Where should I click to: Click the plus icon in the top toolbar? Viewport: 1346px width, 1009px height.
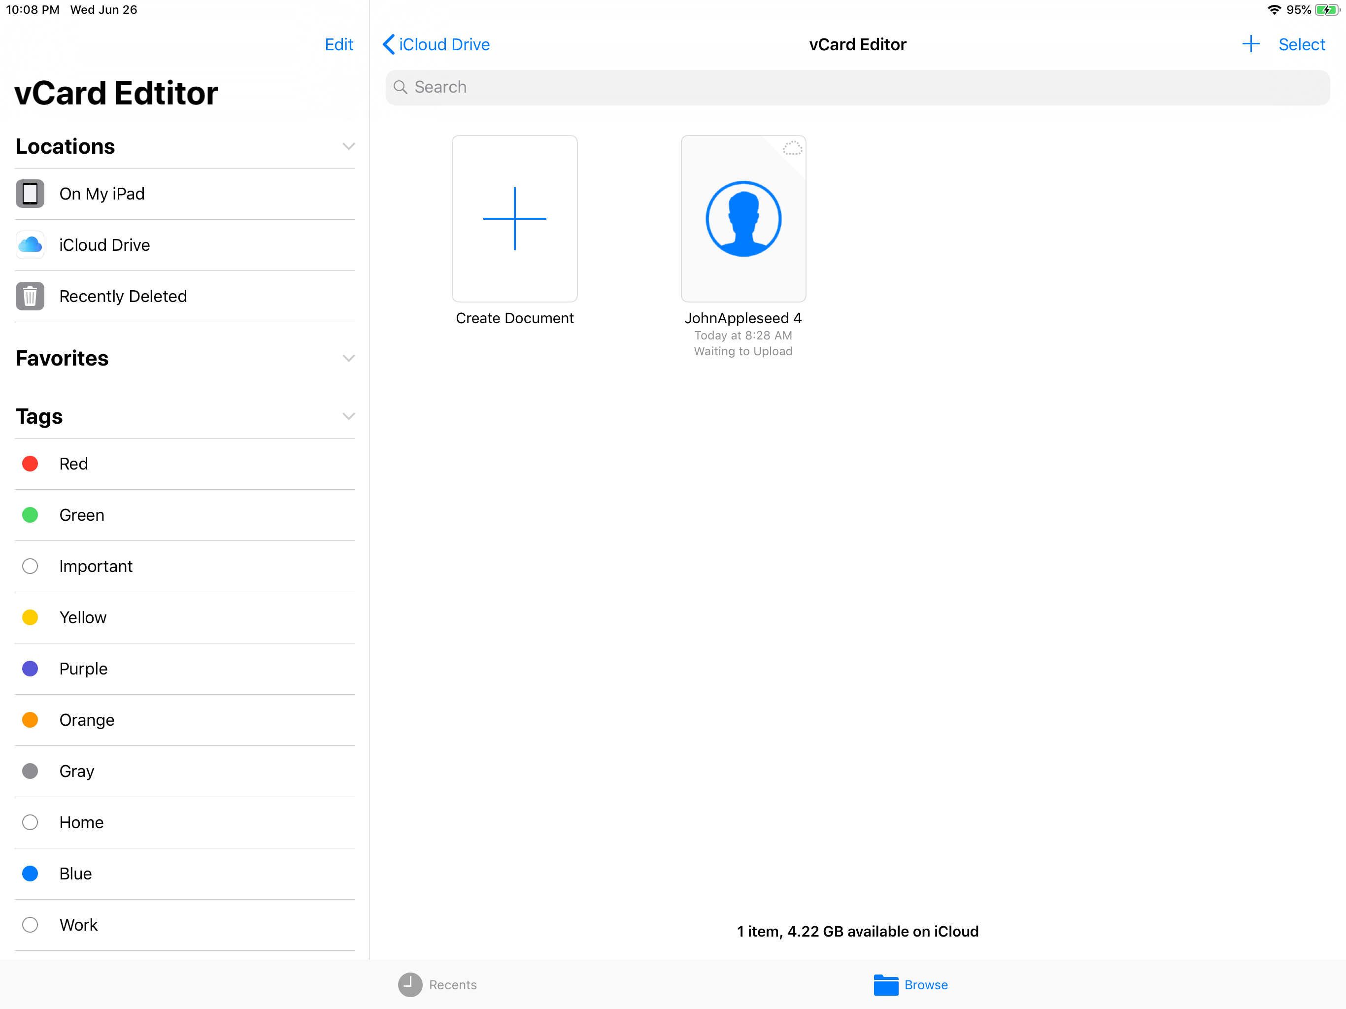tap(1250, 44)
